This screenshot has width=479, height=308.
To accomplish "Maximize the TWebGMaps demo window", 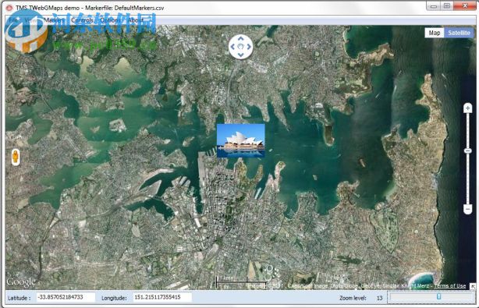I will pyautogui.click(x=447, y=5).
